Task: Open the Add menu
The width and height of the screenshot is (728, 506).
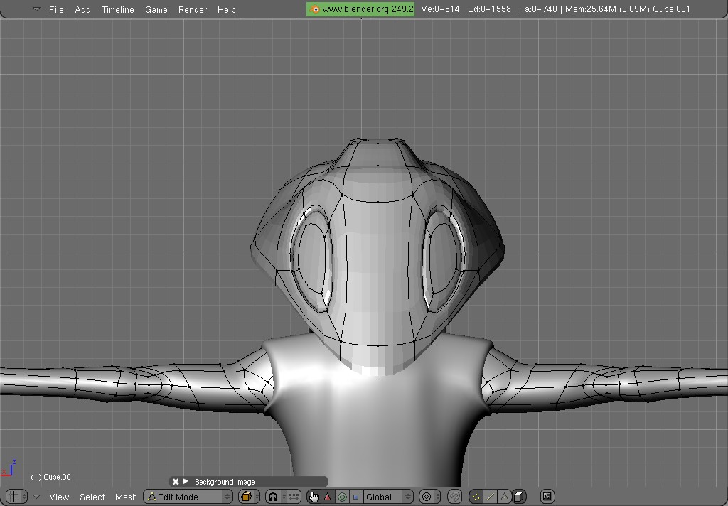Action: 82,9
